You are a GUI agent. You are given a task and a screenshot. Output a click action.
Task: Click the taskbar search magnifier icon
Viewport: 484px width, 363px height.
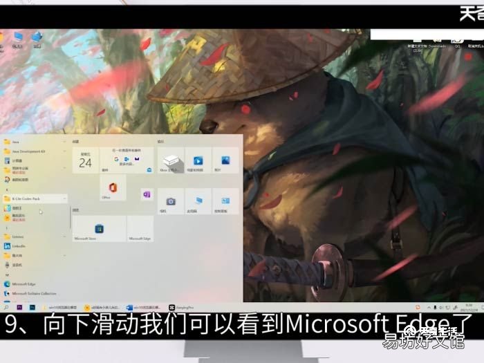pos(6,308)
